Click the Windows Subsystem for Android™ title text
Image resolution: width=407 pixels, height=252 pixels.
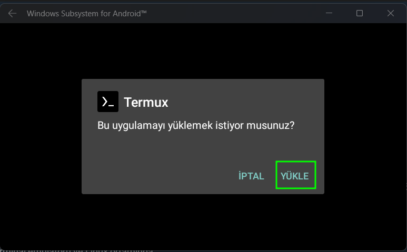click(x=87, y=14)
